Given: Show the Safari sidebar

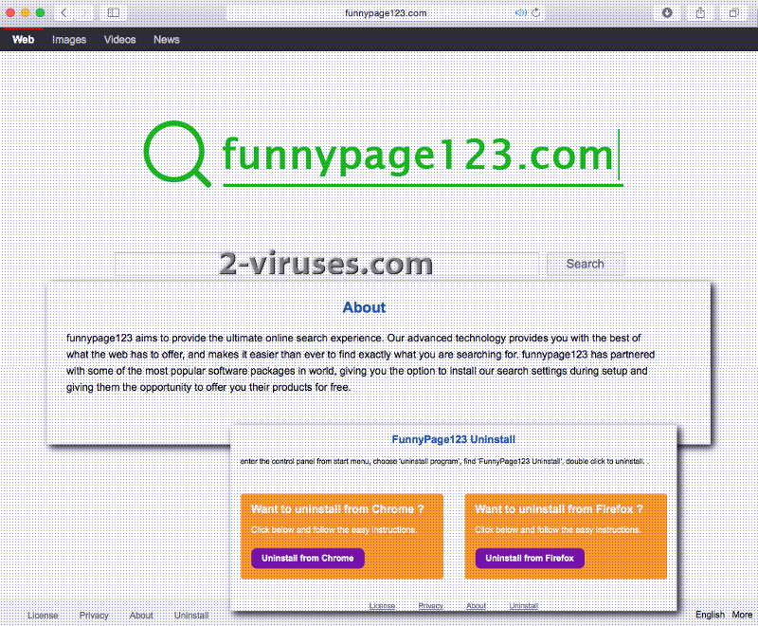Looking at the screenshot, I should 114,13.
